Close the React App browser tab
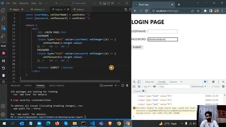226x127 pixels. [172, 5]
